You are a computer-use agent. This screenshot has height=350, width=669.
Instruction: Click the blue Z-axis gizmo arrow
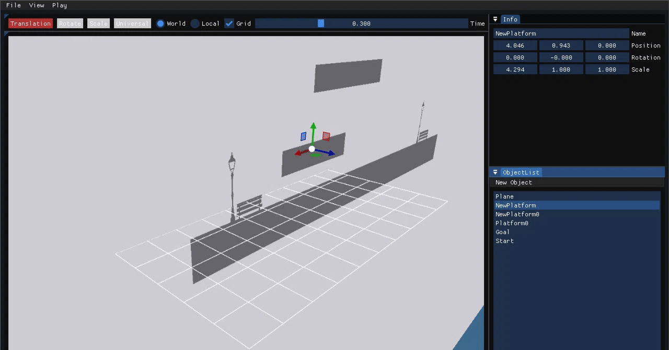[x=327, y=153]
